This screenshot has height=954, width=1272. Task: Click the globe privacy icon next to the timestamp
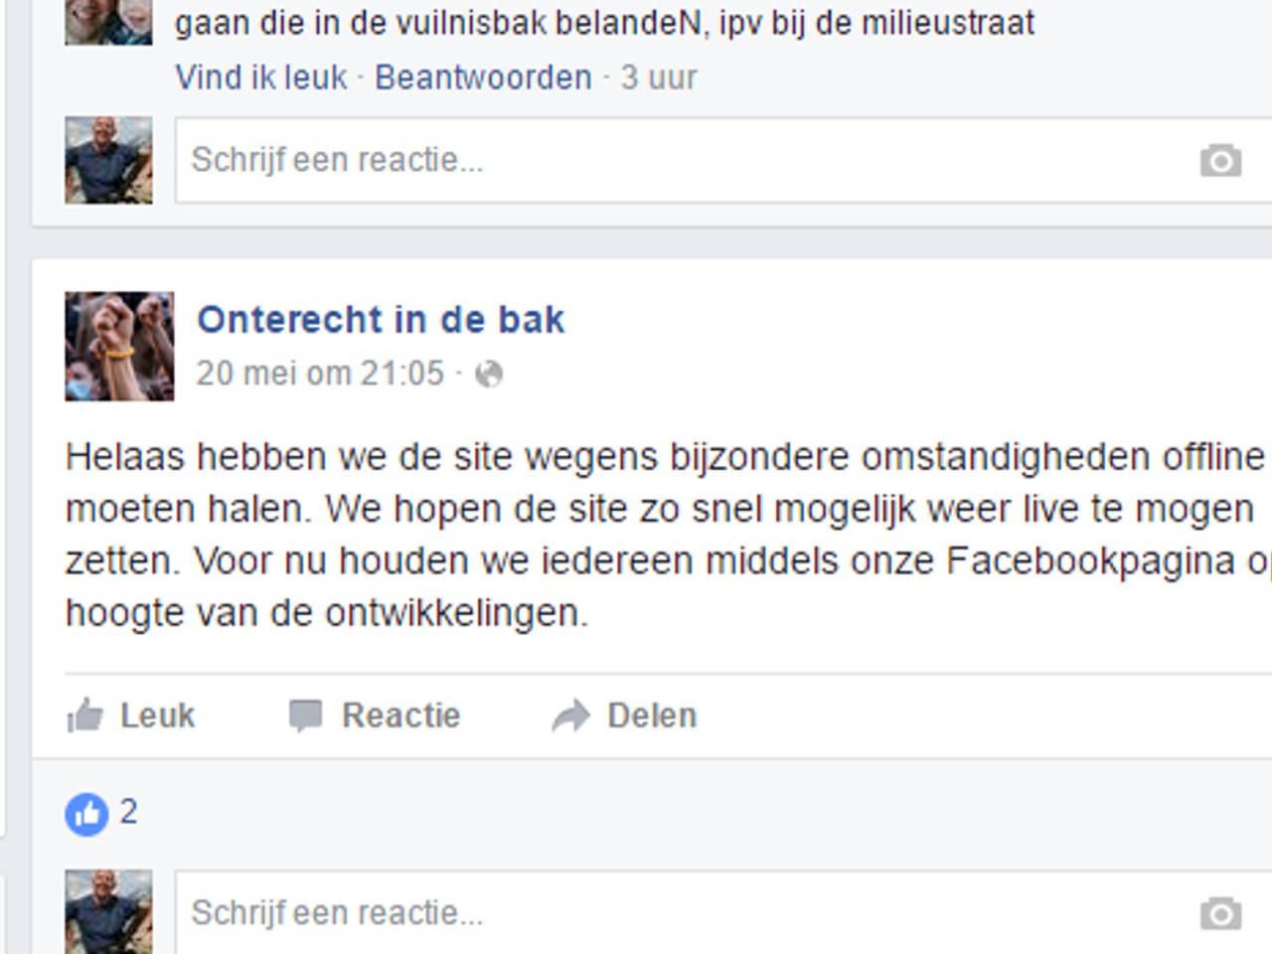(489, 375)
